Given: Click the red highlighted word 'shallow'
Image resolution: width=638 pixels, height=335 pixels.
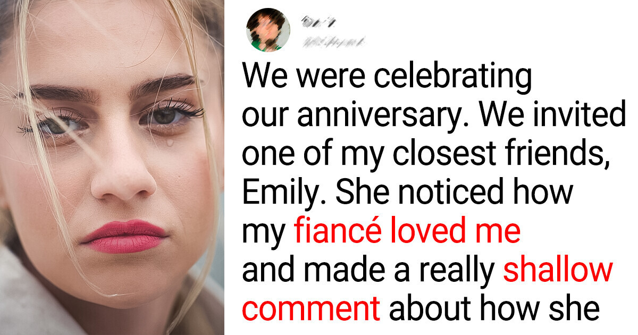Looking at the screenshot, I should tap(558, 271).
